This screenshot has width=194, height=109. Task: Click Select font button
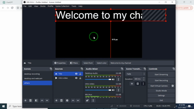click(88, 63)
